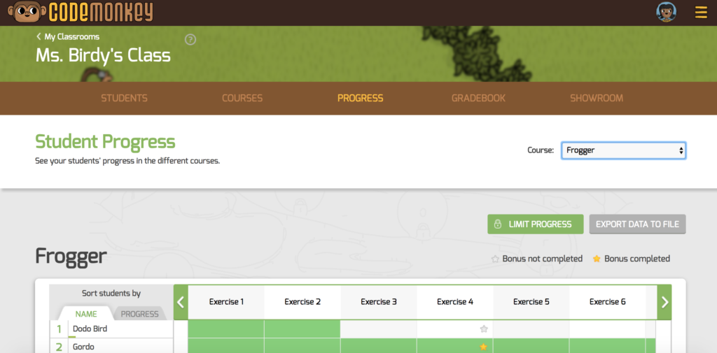The image size is (717, 353).
Task: Sort students by Name
Action: (x=86, y=314)
